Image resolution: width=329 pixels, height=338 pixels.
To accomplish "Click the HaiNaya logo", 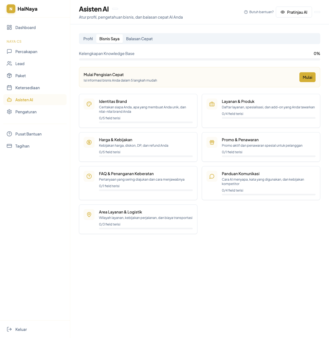I will [22, 9].
